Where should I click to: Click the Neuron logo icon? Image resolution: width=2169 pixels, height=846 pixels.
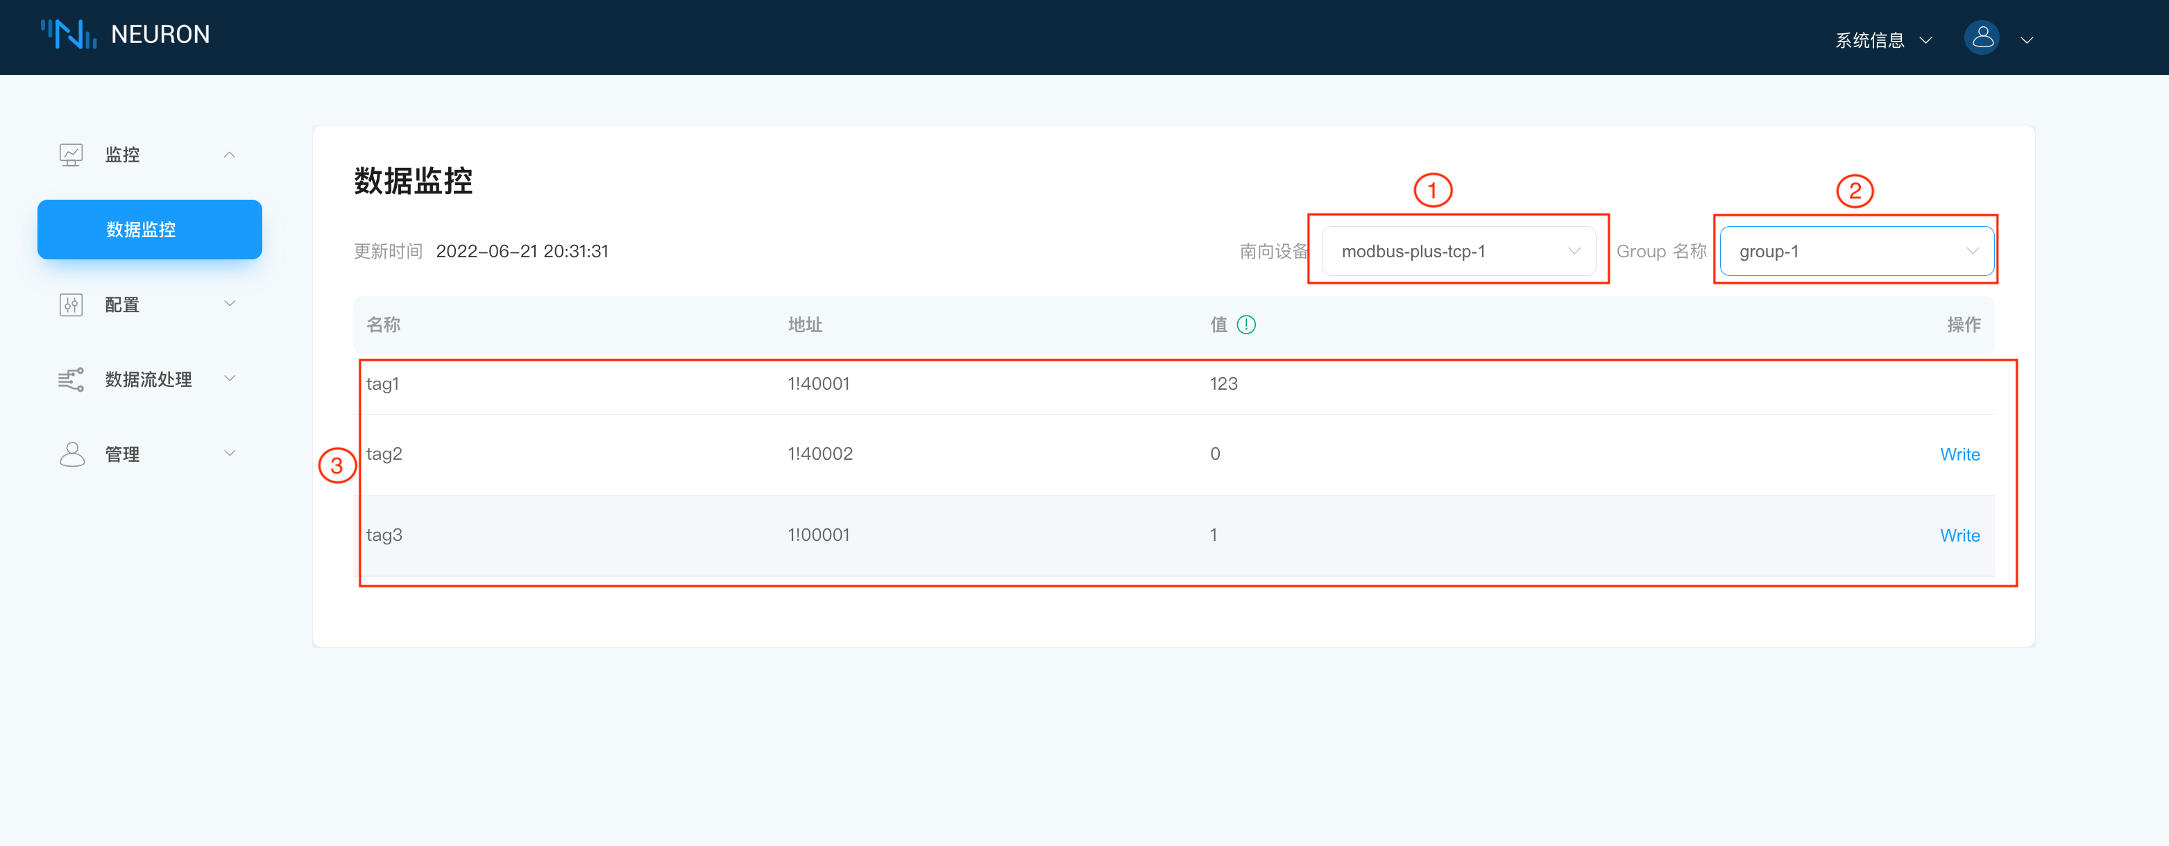pos(69,35)
